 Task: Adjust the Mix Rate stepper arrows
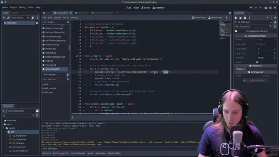[275, 58]
